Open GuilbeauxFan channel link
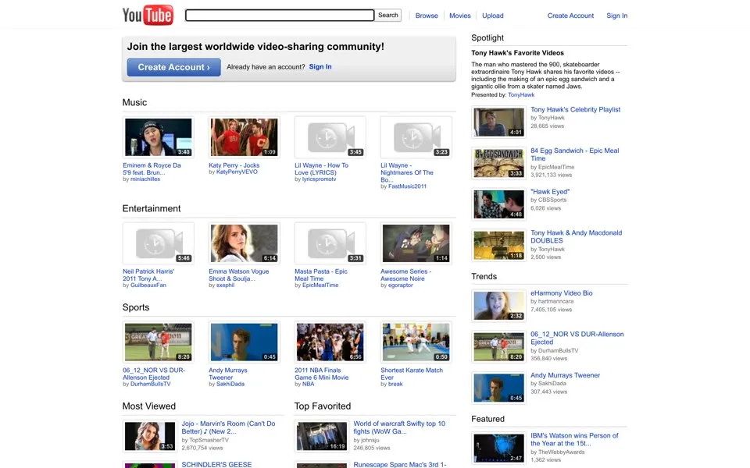Screen dimensions: 750x468 click(148, 285)
